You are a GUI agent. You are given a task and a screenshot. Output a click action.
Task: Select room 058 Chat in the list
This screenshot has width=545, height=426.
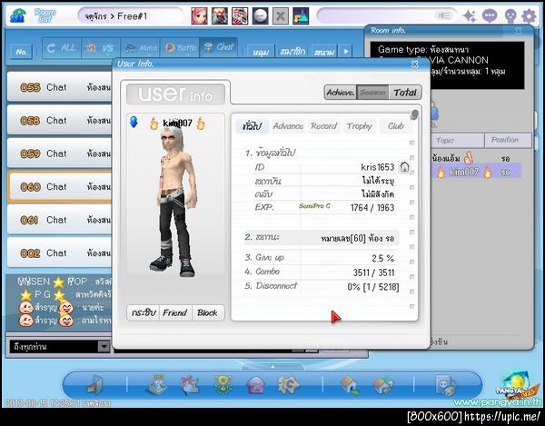point(59,120)
